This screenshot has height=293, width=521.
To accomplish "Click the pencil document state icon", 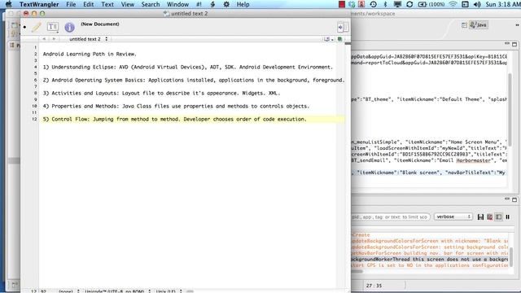I will tap(36, 27).
